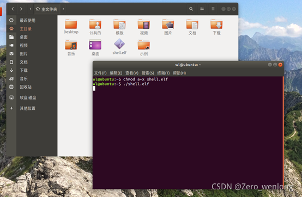Open the terminal 文件(F) menu
The image size is (302, 197).
pos(100,73)
